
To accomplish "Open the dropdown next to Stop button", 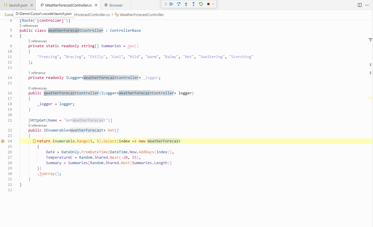I will (x=213, y=4).
